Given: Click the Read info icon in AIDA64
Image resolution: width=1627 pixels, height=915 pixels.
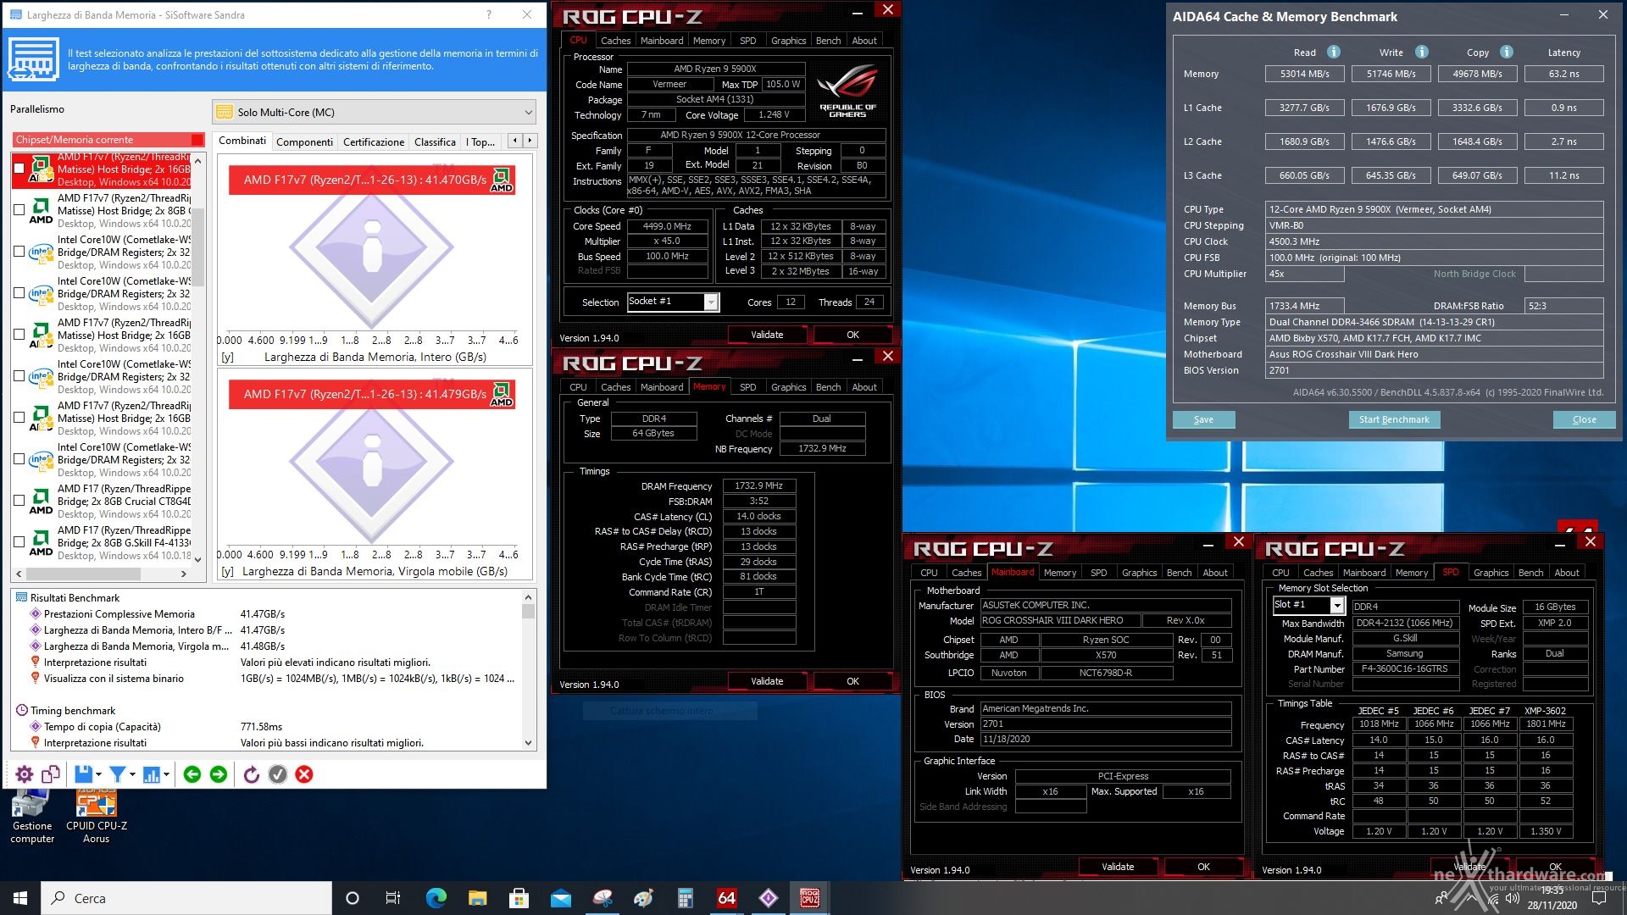Looking at the screenshot, I should [x=1334, y=52].
